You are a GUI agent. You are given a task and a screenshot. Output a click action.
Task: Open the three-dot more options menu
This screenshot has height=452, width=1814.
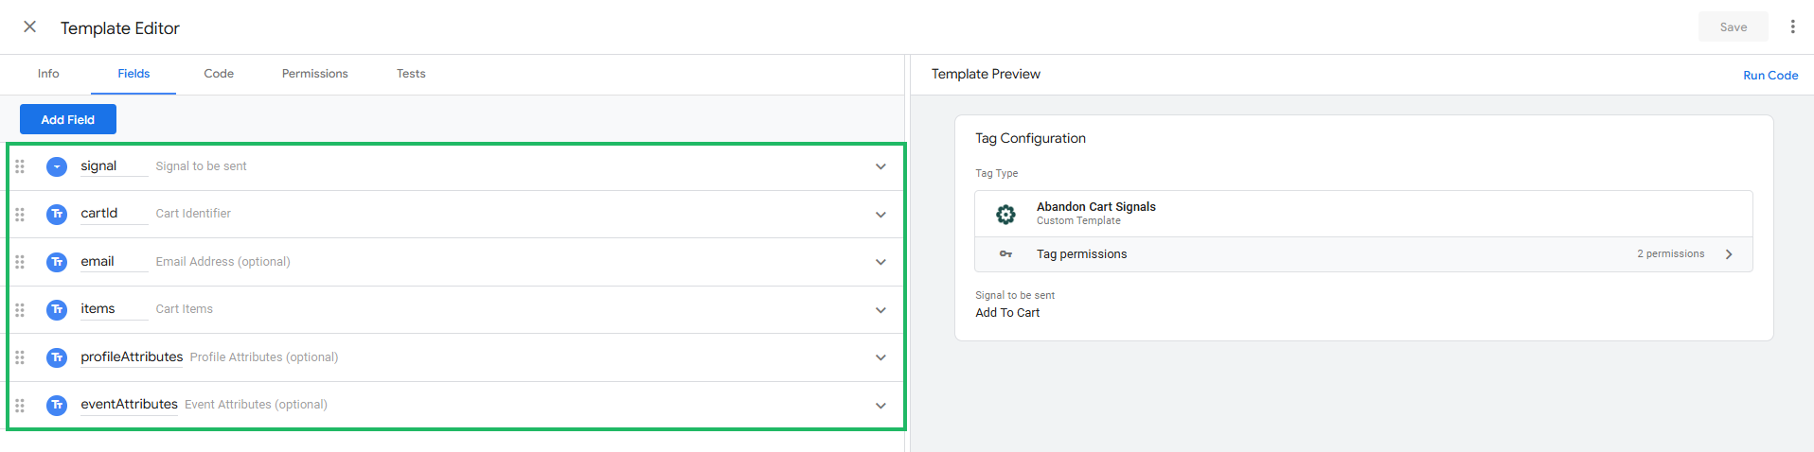(x=1792, y=26)
